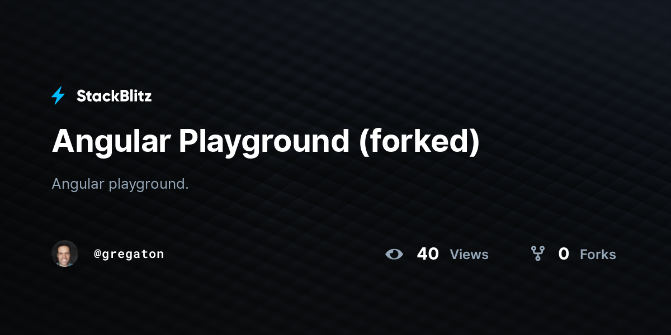Viewport: 671px width, 335px height.
Task: Click the @ symbol in the username
Action: click(97, 254)
